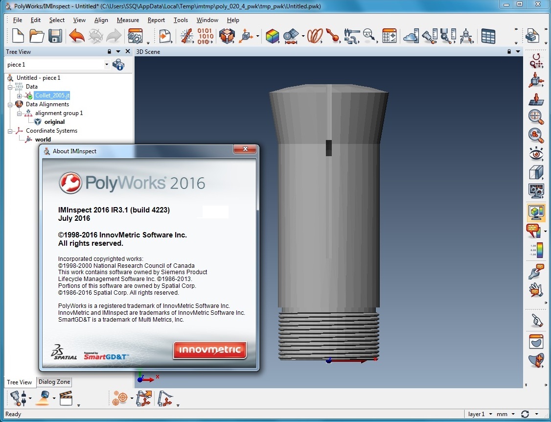
Task: Open the Tools menu
Action: click(181, 20)
